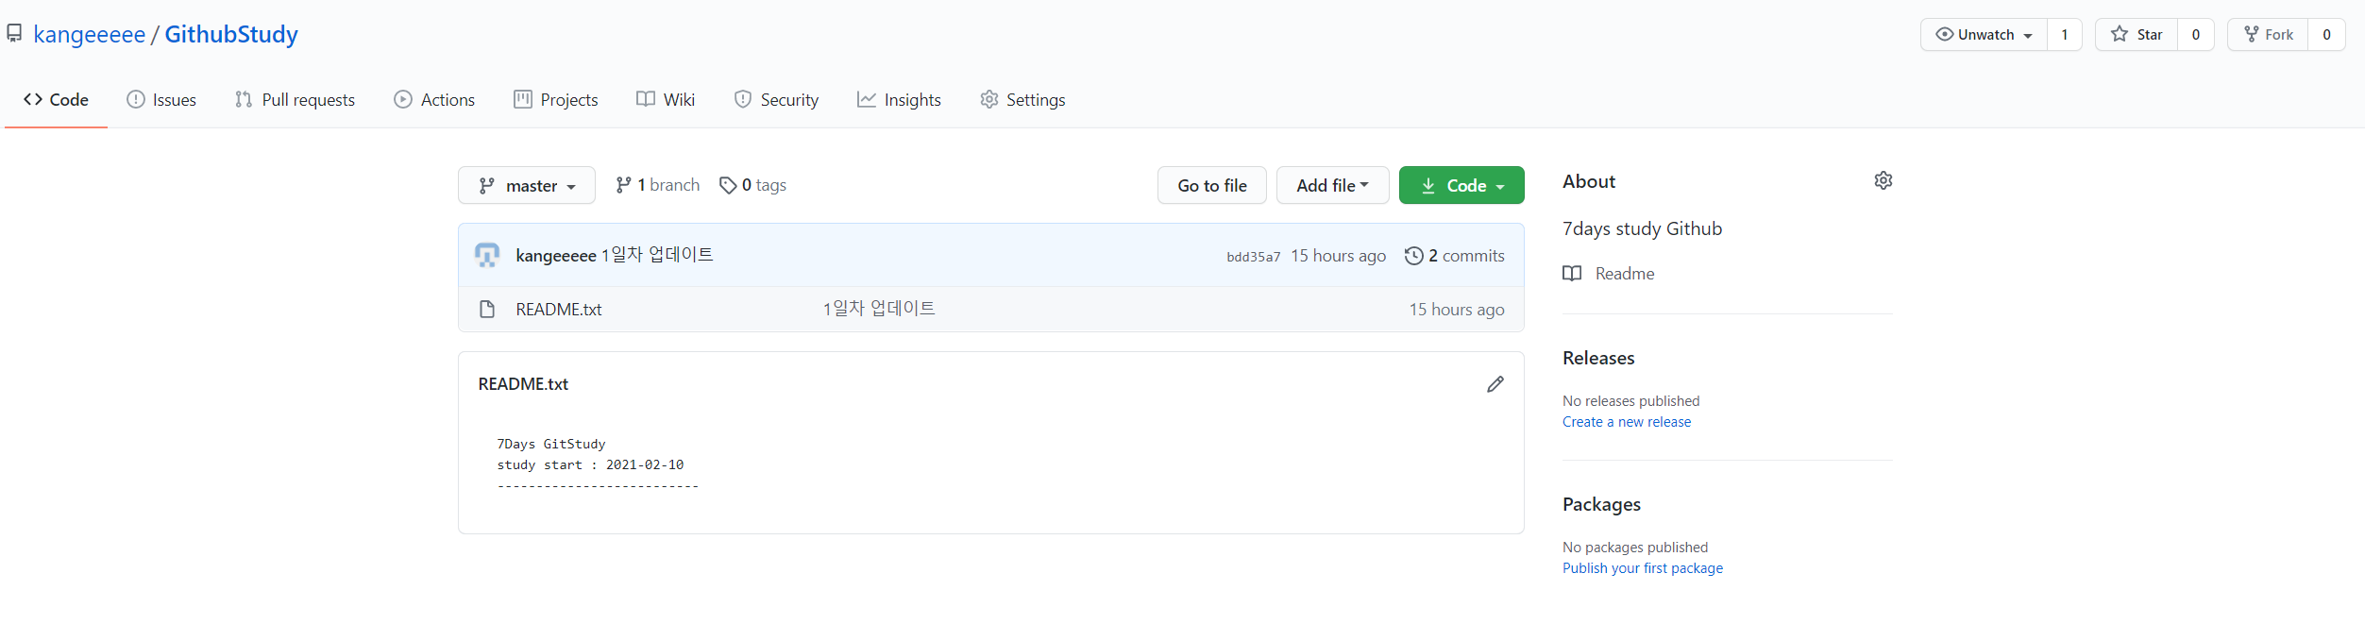Click the book icon beside Readme
The image size is (2365, 624).
pos(1572,274)
